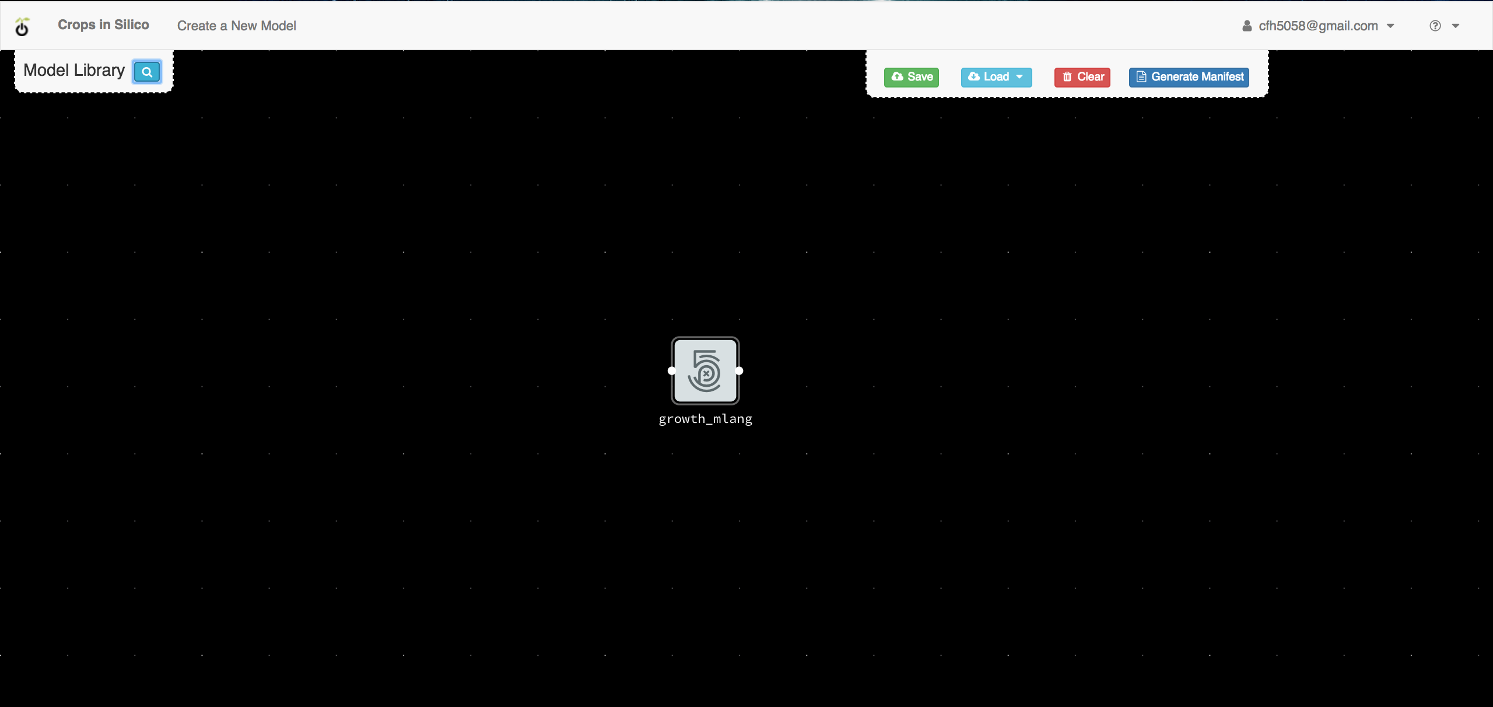Screen dimensions: 1493x707
Task: Click the cfh5058@gmail.com account label
Action: click(x=1319, y=26)
